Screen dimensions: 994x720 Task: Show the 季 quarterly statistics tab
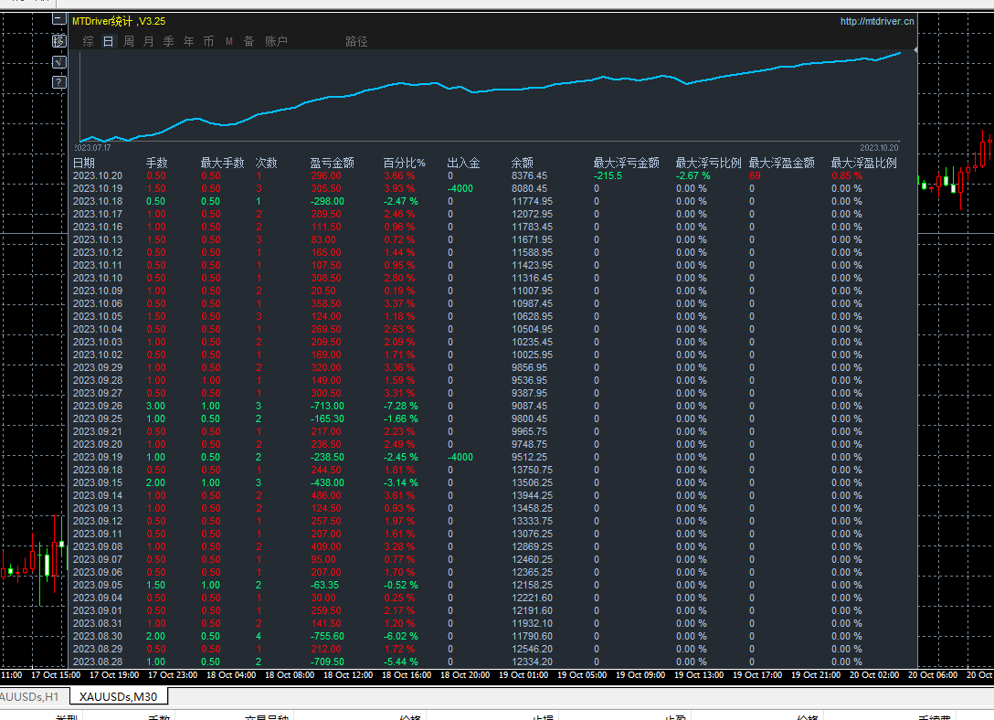pyautogui.click(x=169, y=41)
